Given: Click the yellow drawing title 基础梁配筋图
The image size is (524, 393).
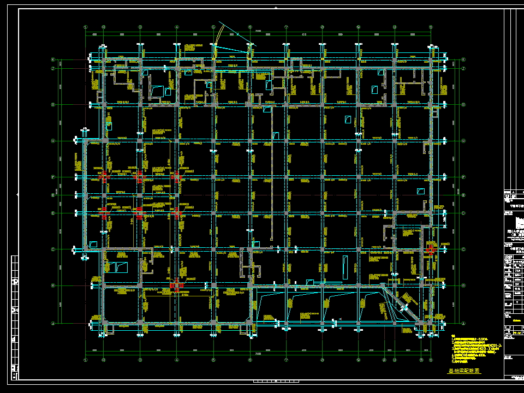Looking at the screenshot, I should click(x=464, y=371).
